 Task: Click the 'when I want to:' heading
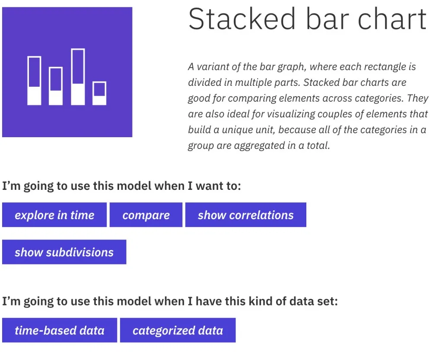[x=122, y=186]
